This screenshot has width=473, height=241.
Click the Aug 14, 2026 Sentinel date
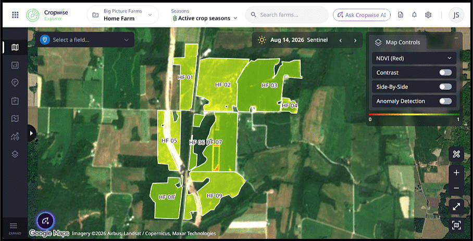point(298,40)
